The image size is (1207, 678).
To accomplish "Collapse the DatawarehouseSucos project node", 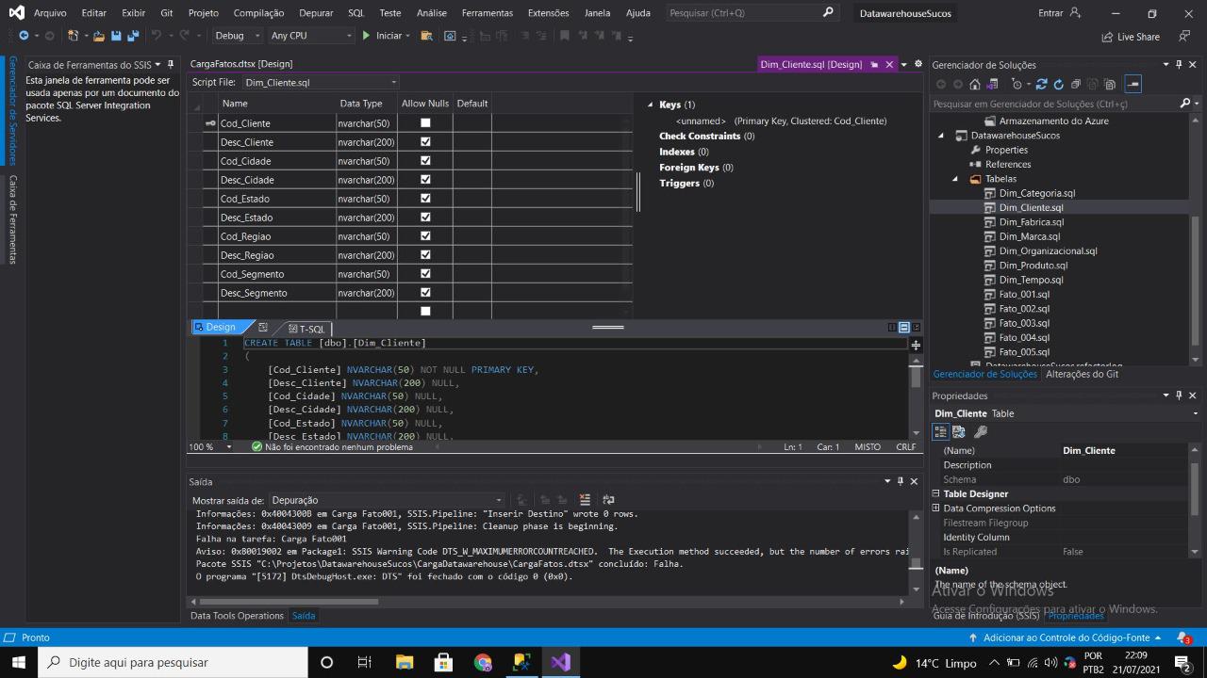I will (x=941, y=136).
